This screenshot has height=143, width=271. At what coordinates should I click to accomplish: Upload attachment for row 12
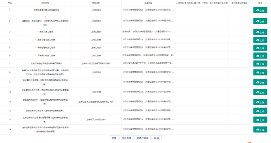tap(260, 111)
